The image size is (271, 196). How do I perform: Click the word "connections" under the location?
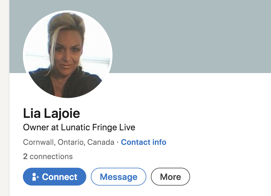point(51,156)
